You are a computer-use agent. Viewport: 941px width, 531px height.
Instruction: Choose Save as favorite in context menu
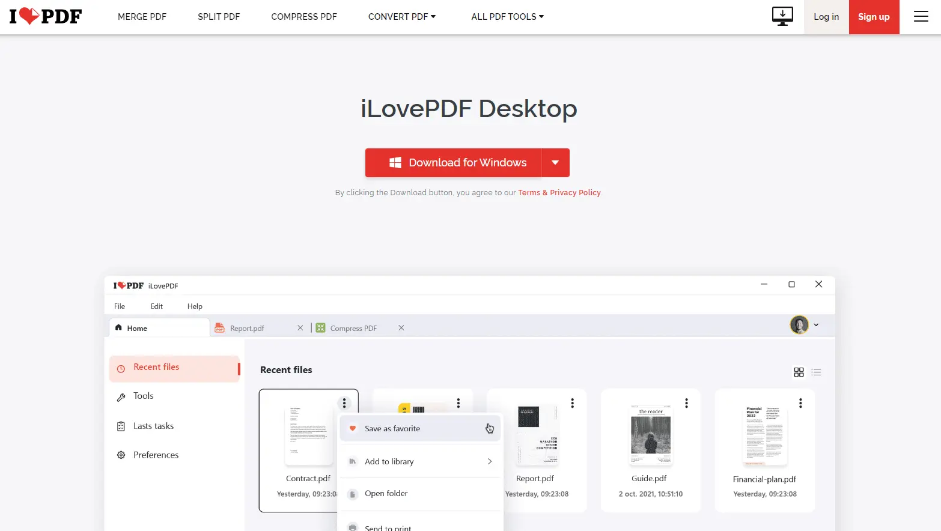point(420,428)
